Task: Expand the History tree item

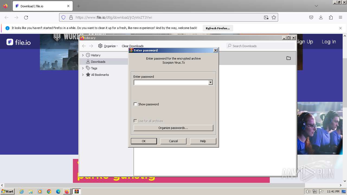Action: (83, 55)
